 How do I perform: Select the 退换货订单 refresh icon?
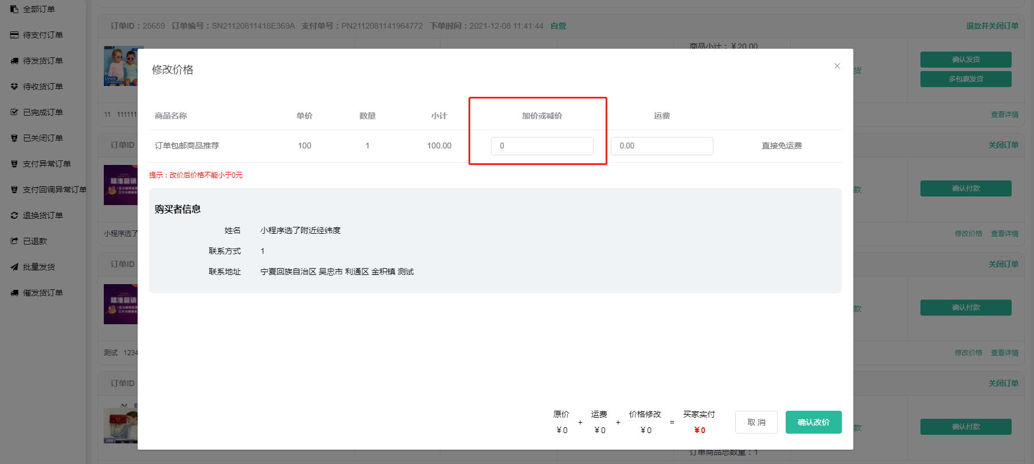click(14, 215)
